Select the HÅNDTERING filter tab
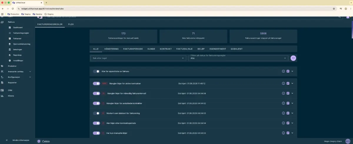Image resolution: width=353 pixels, height=144 pixels. pos(111,49)
